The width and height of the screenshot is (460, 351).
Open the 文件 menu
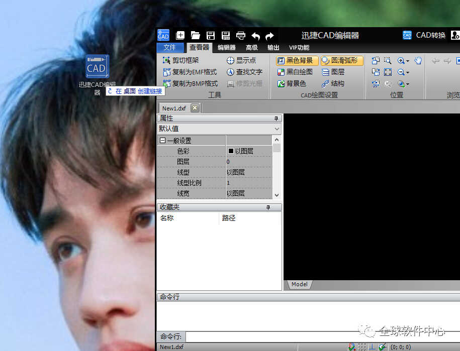(170, 48)
